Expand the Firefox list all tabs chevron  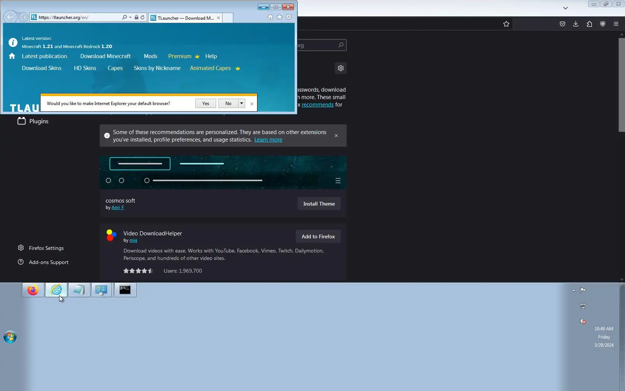(x=565, y=8)
